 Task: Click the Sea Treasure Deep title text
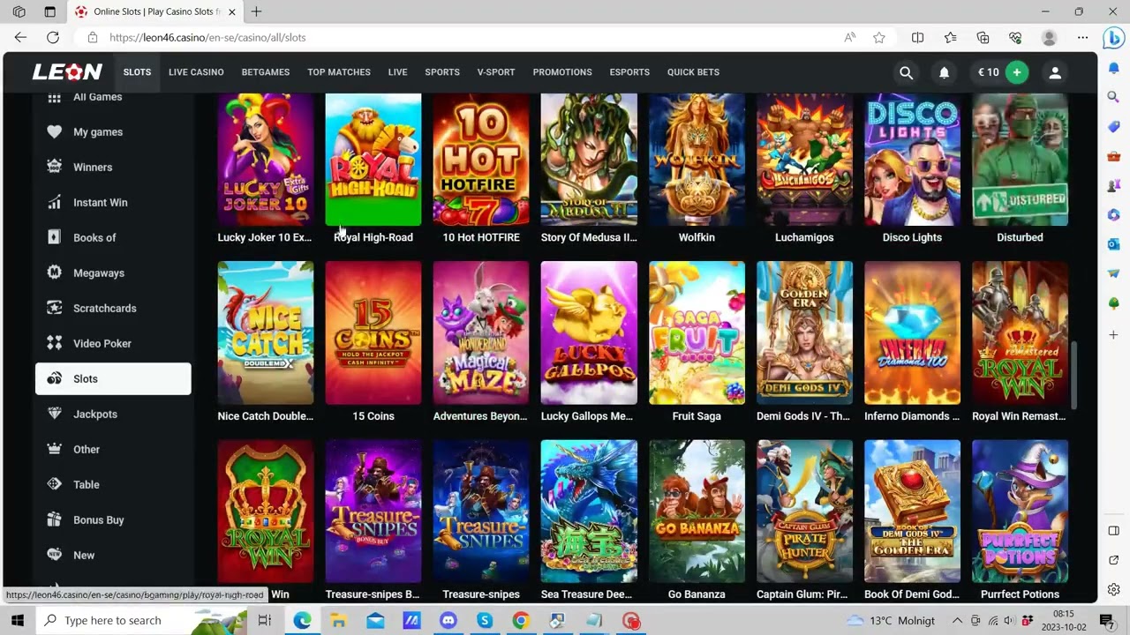click(x=589, y=594)
